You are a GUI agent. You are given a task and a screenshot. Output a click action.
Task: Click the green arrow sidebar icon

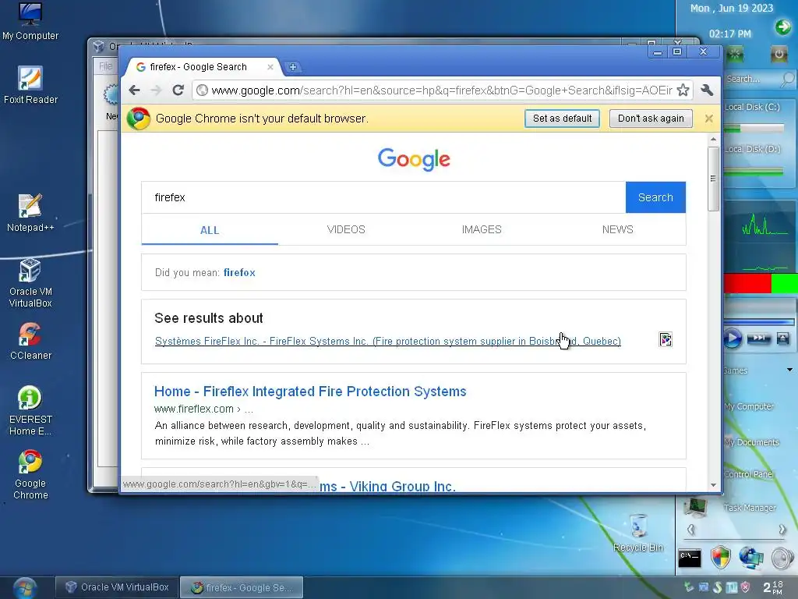tap(783, 27)
